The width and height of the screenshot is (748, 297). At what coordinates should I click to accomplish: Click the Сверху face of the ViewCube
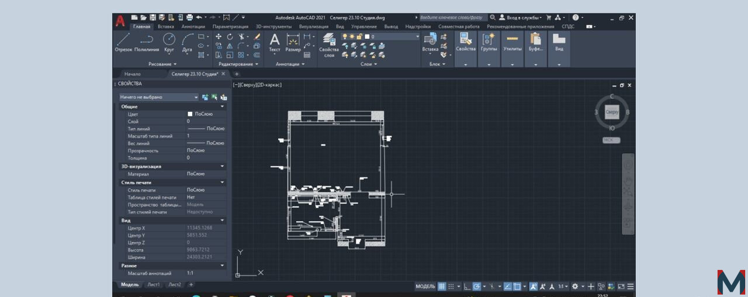tap(612, 112)
